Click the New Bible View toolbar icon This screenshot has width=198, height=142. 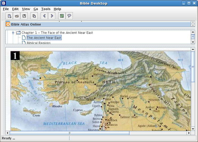click(9, 16)
